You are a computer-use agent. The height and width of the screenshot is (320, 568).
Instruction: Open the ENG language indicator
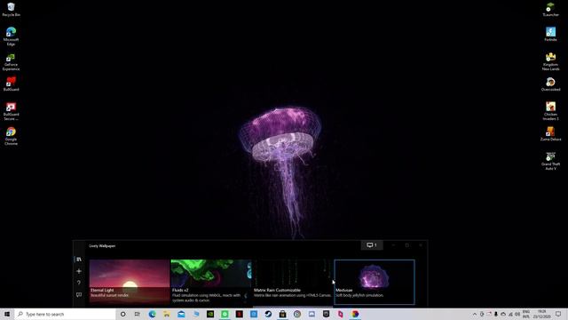(x=526, y=314)
